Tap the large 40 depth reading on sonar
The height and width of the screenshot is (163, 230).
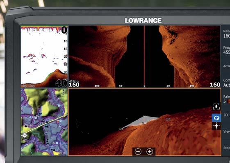click(x=61, y=83)
